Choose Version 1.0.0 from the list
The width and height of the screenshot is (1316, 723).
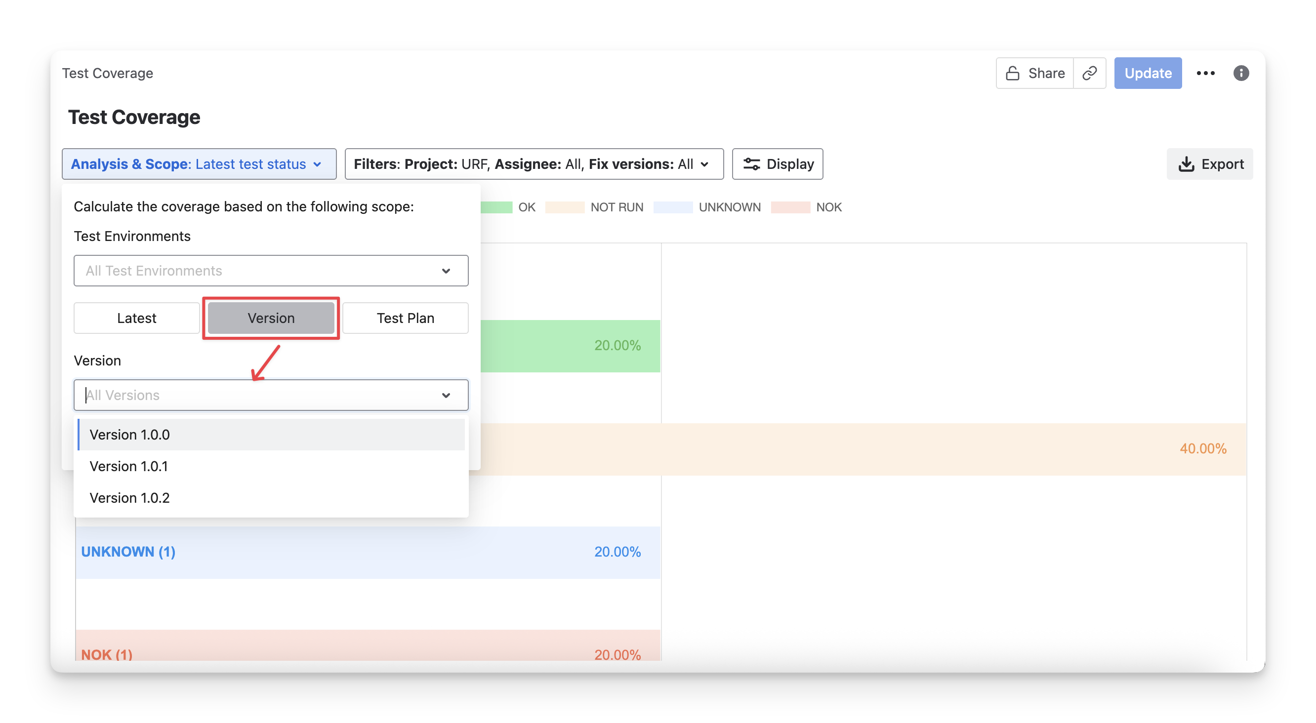[x=130, y=435]
